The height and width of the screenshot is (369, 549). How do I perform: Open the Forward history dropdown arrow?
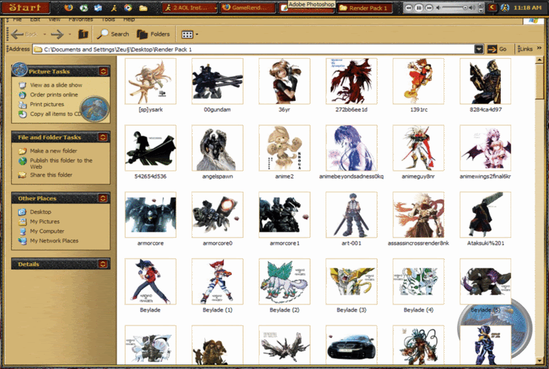click(x=70, y=35)
